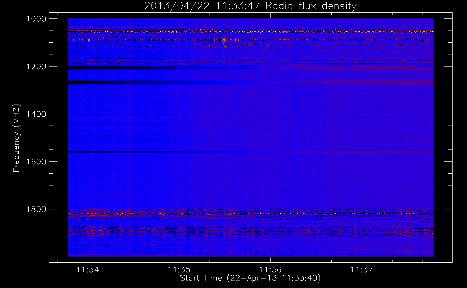Image resolution: width=467 pixels, height=288 pixels.
Task: Click the 11:37 time tick label
Action: tap(362, 270)
